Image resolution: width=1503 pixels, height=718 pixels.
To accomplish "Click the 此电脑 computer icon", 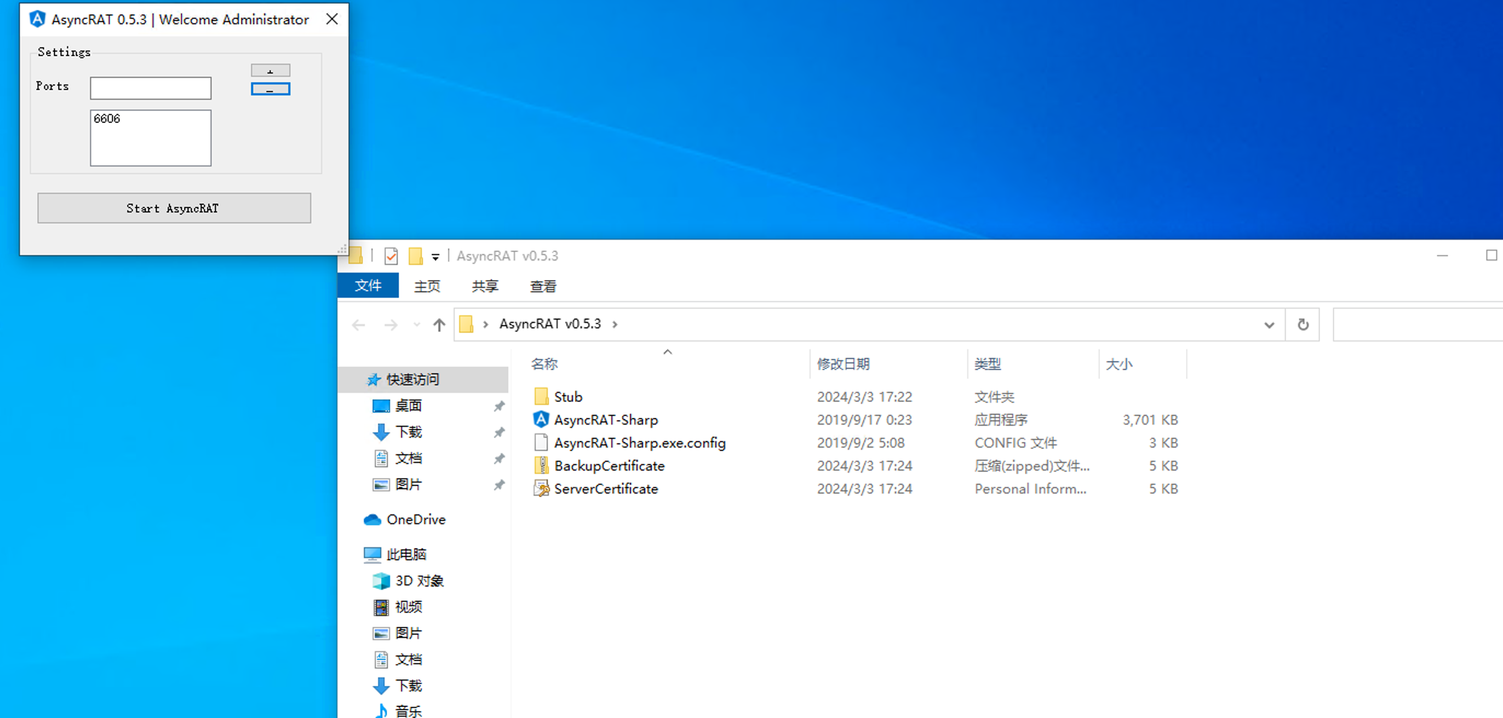I will coord(372,554).
